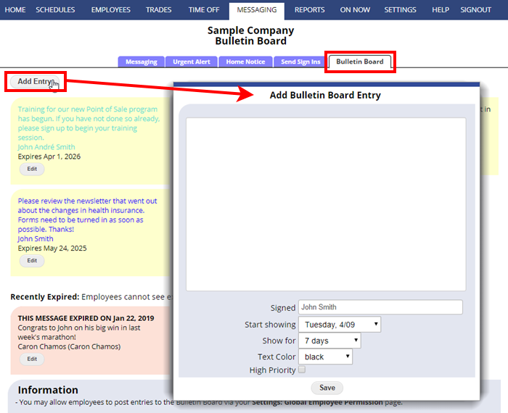Navigate to the EMPLOYEES menu

click(x=111, y=10)
